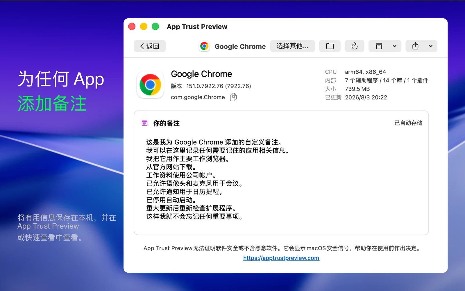The height and width of the screenshot is (291, 465).
Task: Click the large Google Chrome app icon
Action: coord(150,85)
